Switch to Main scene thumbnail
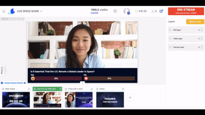Viewport: 205px width, 115px height. coord(16,100)
